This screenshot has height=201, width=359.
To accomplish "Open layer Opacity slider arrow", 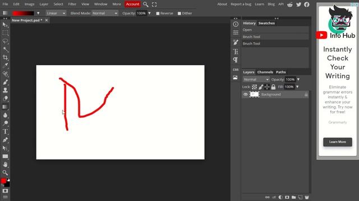I will click(x=298, y=79).
